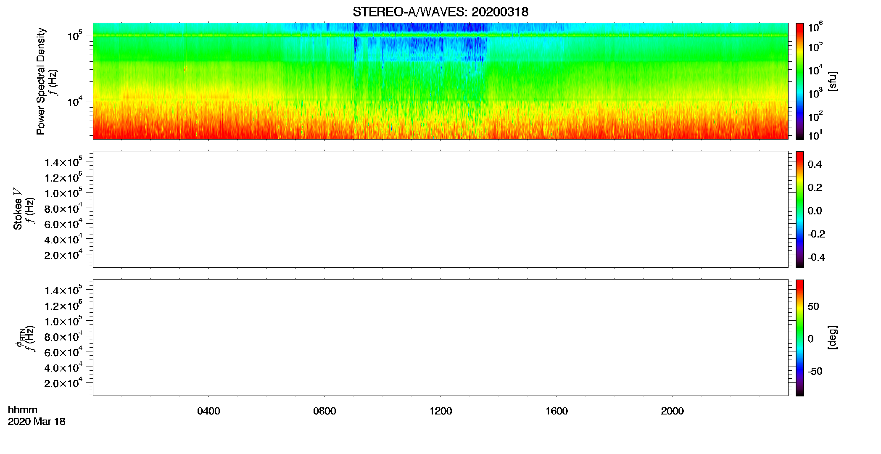Viewport: 881px width, 454px height.
Task: Click the hhmm time format label
Action: point(23,410)
